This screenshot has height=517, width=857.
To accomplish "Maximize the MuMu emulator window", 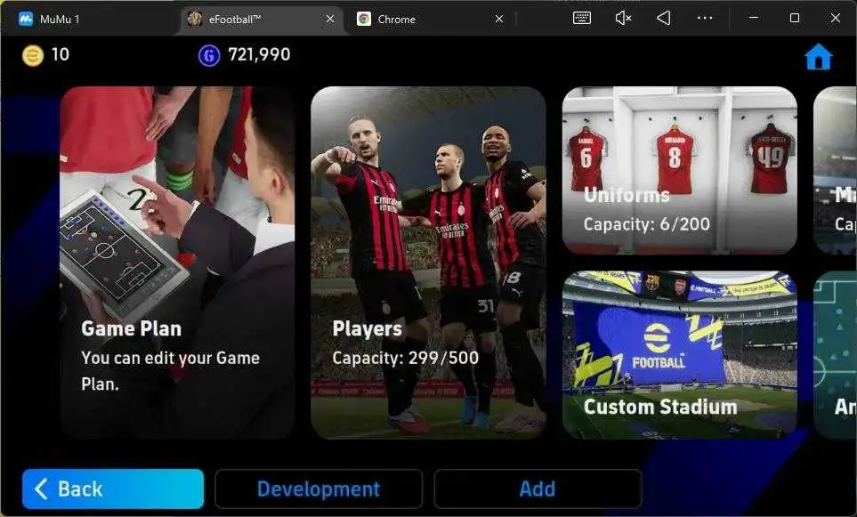I will pos(795,18).
